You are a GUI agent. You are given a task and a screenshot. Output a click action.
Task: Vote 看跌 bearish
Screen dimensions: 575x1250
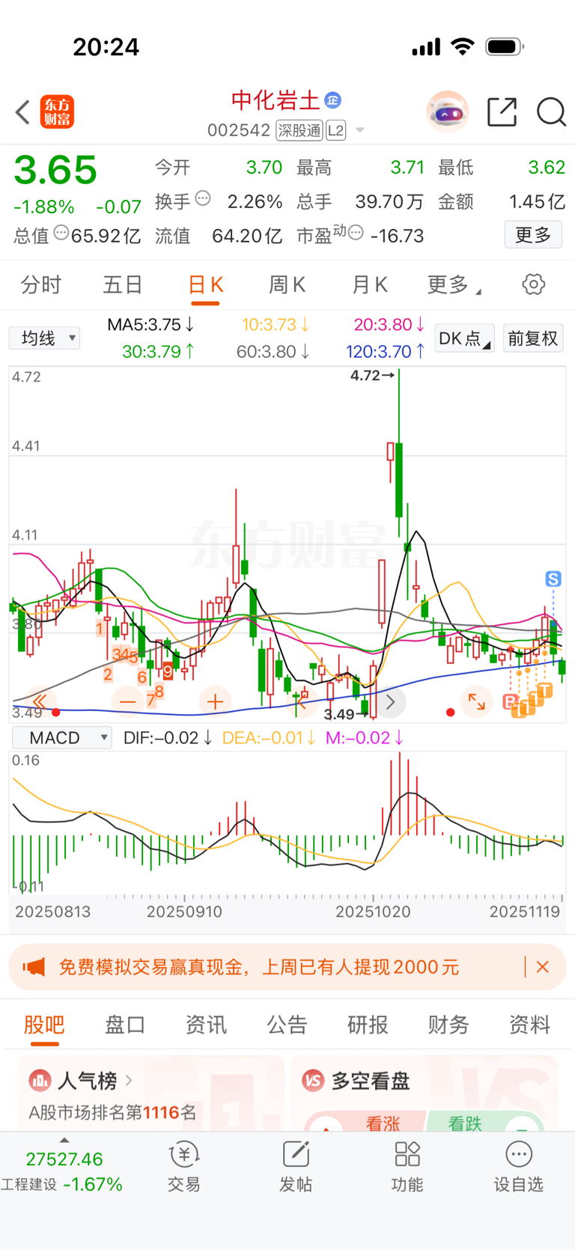point(465,1123)
